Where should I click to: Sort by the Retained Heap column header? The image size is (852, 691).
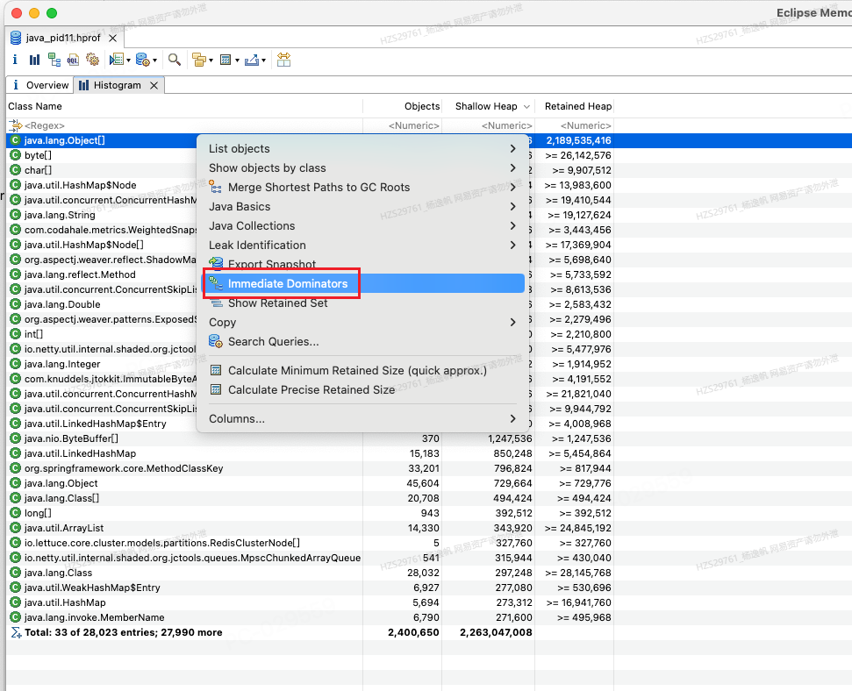click(x=575, y=106)
